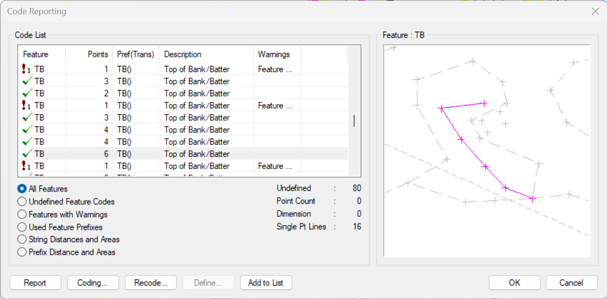Viewport: 607px width, 299px height.
Task: Select the Undefined Feature Codes radio button
Action: tap(21, 201)
